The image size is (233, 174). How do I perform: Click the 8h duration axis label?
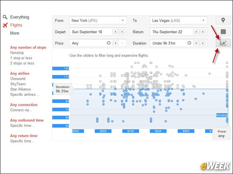pyautogui.click(x=61, y=101)
